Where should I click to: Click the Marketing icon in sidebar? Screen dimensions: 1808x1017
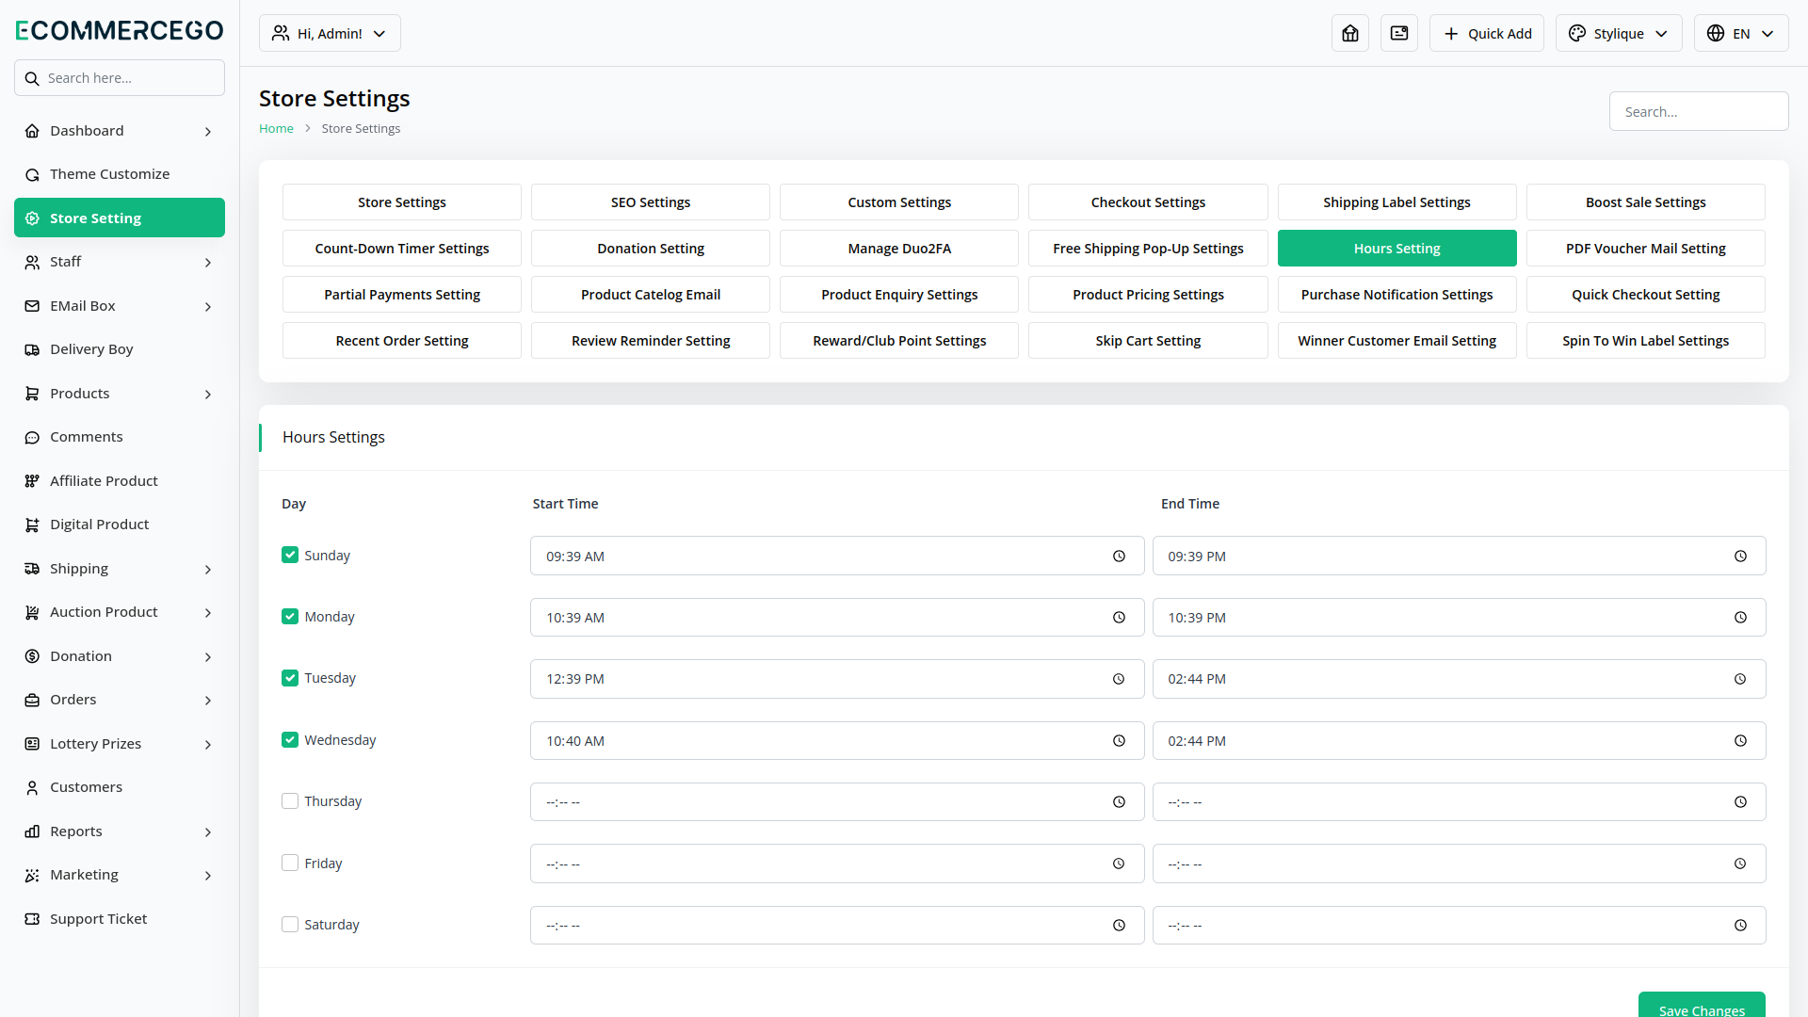pos(32,875)
